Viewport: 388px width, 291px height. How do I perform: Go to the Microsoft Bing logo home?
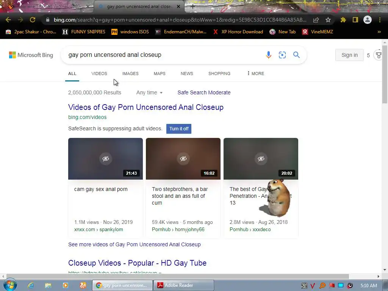click(x=31, y=55)
